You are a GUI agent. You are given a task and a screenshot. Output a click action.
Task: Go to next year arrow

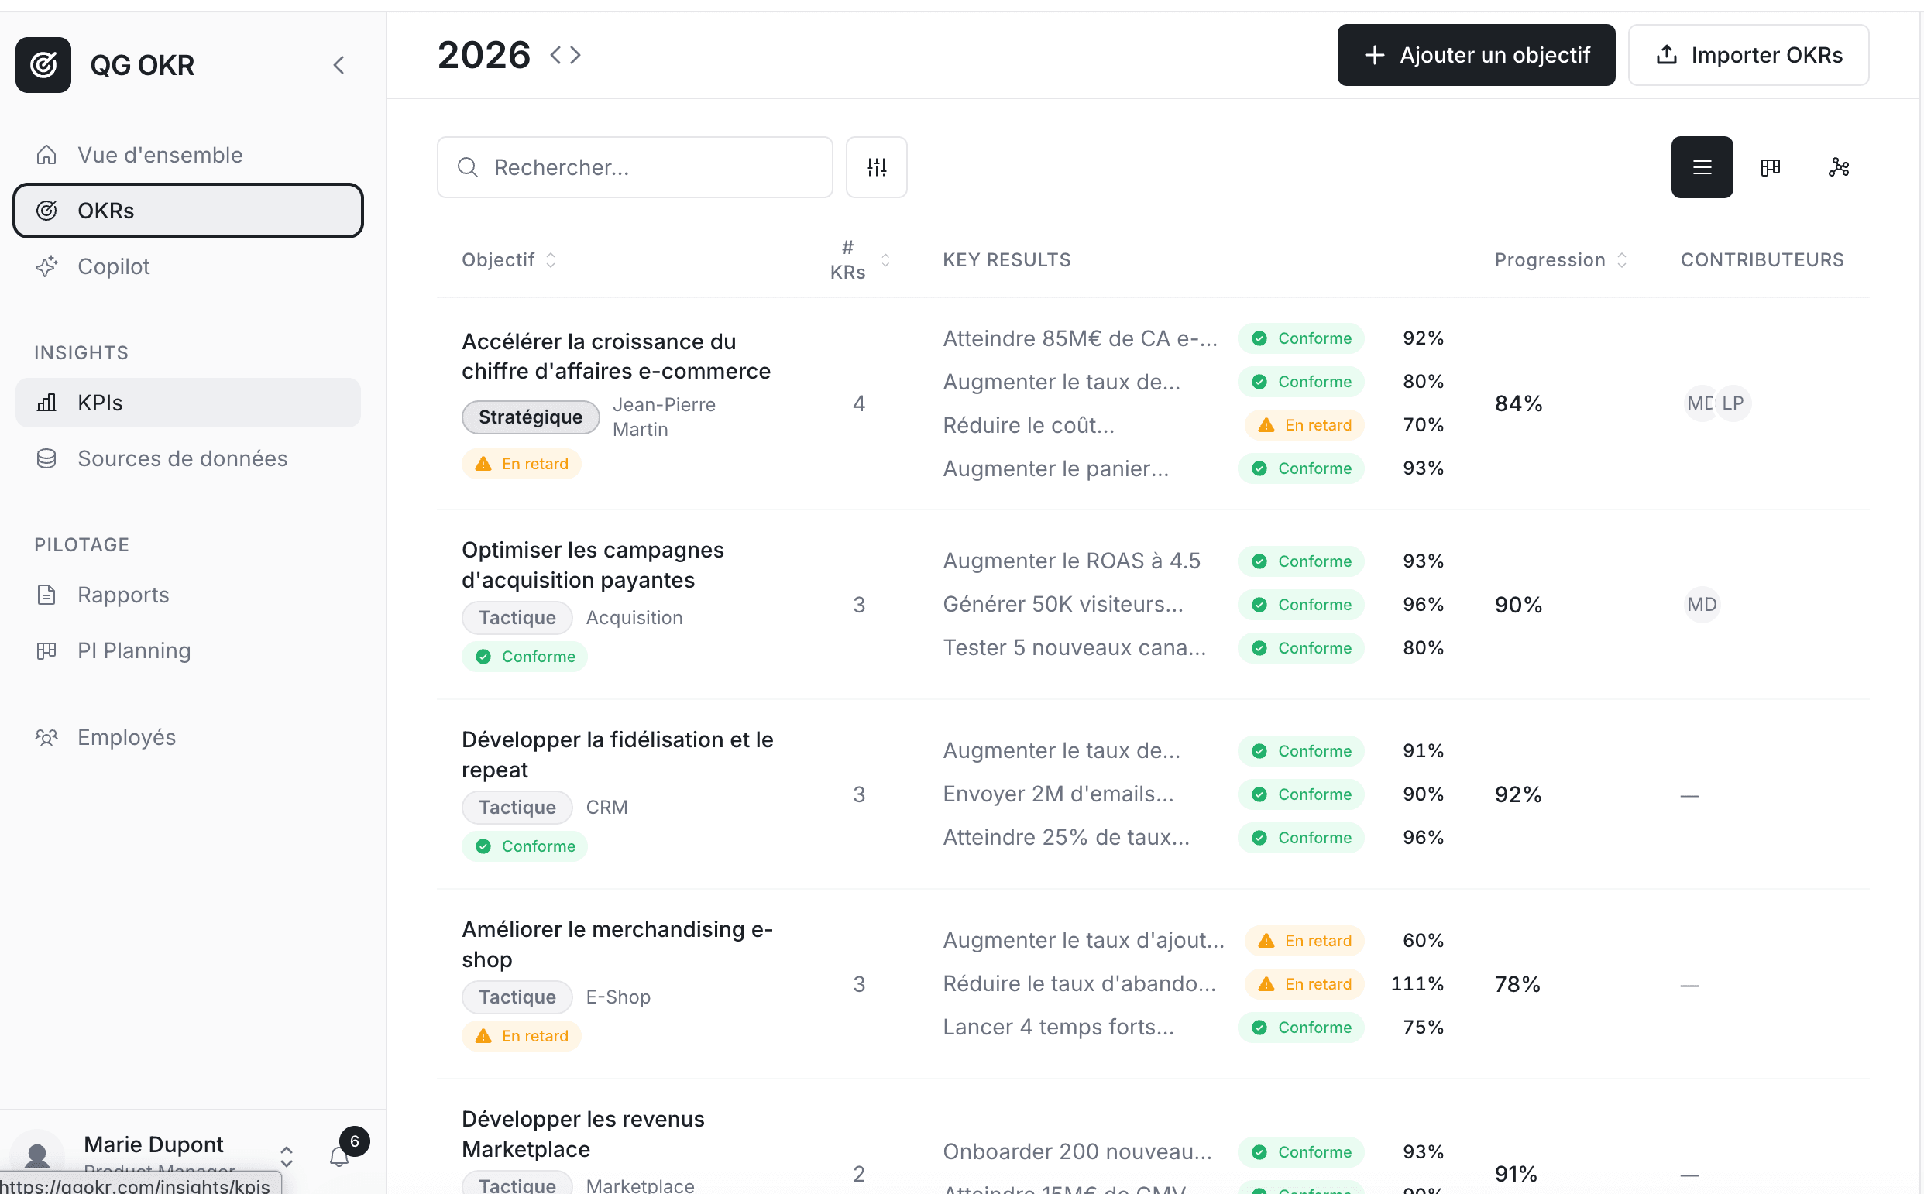pos(575,55)
